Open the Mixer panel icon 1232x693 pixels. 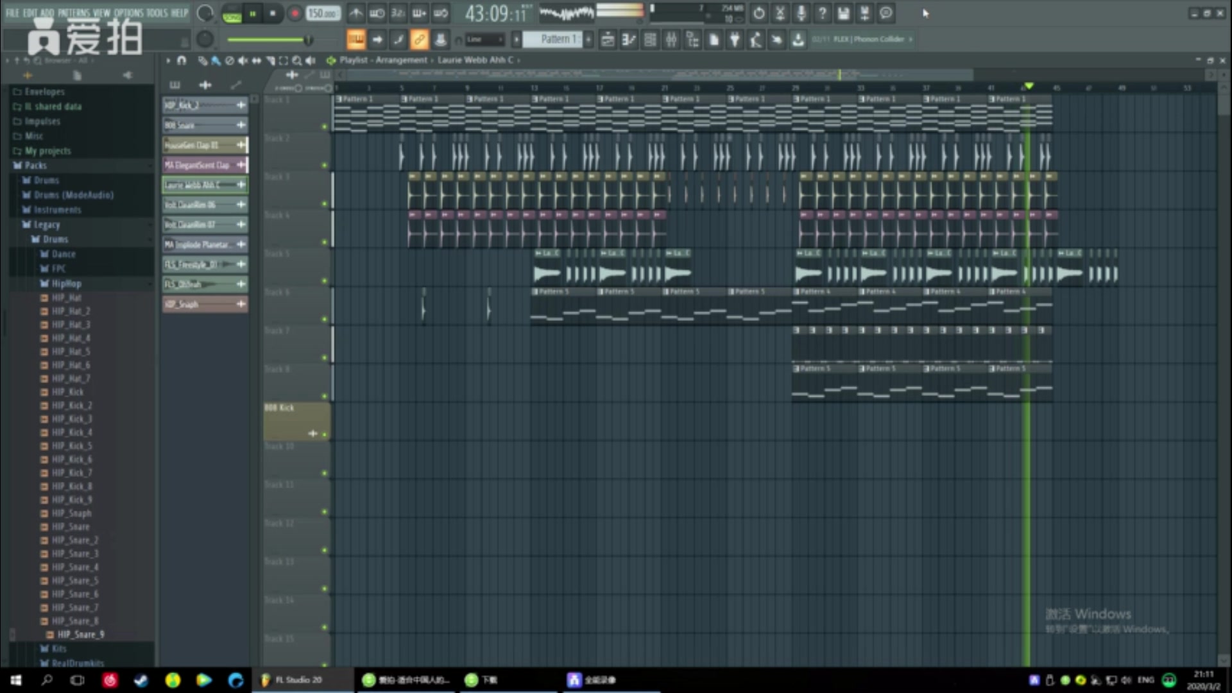[x=671, y=39]
